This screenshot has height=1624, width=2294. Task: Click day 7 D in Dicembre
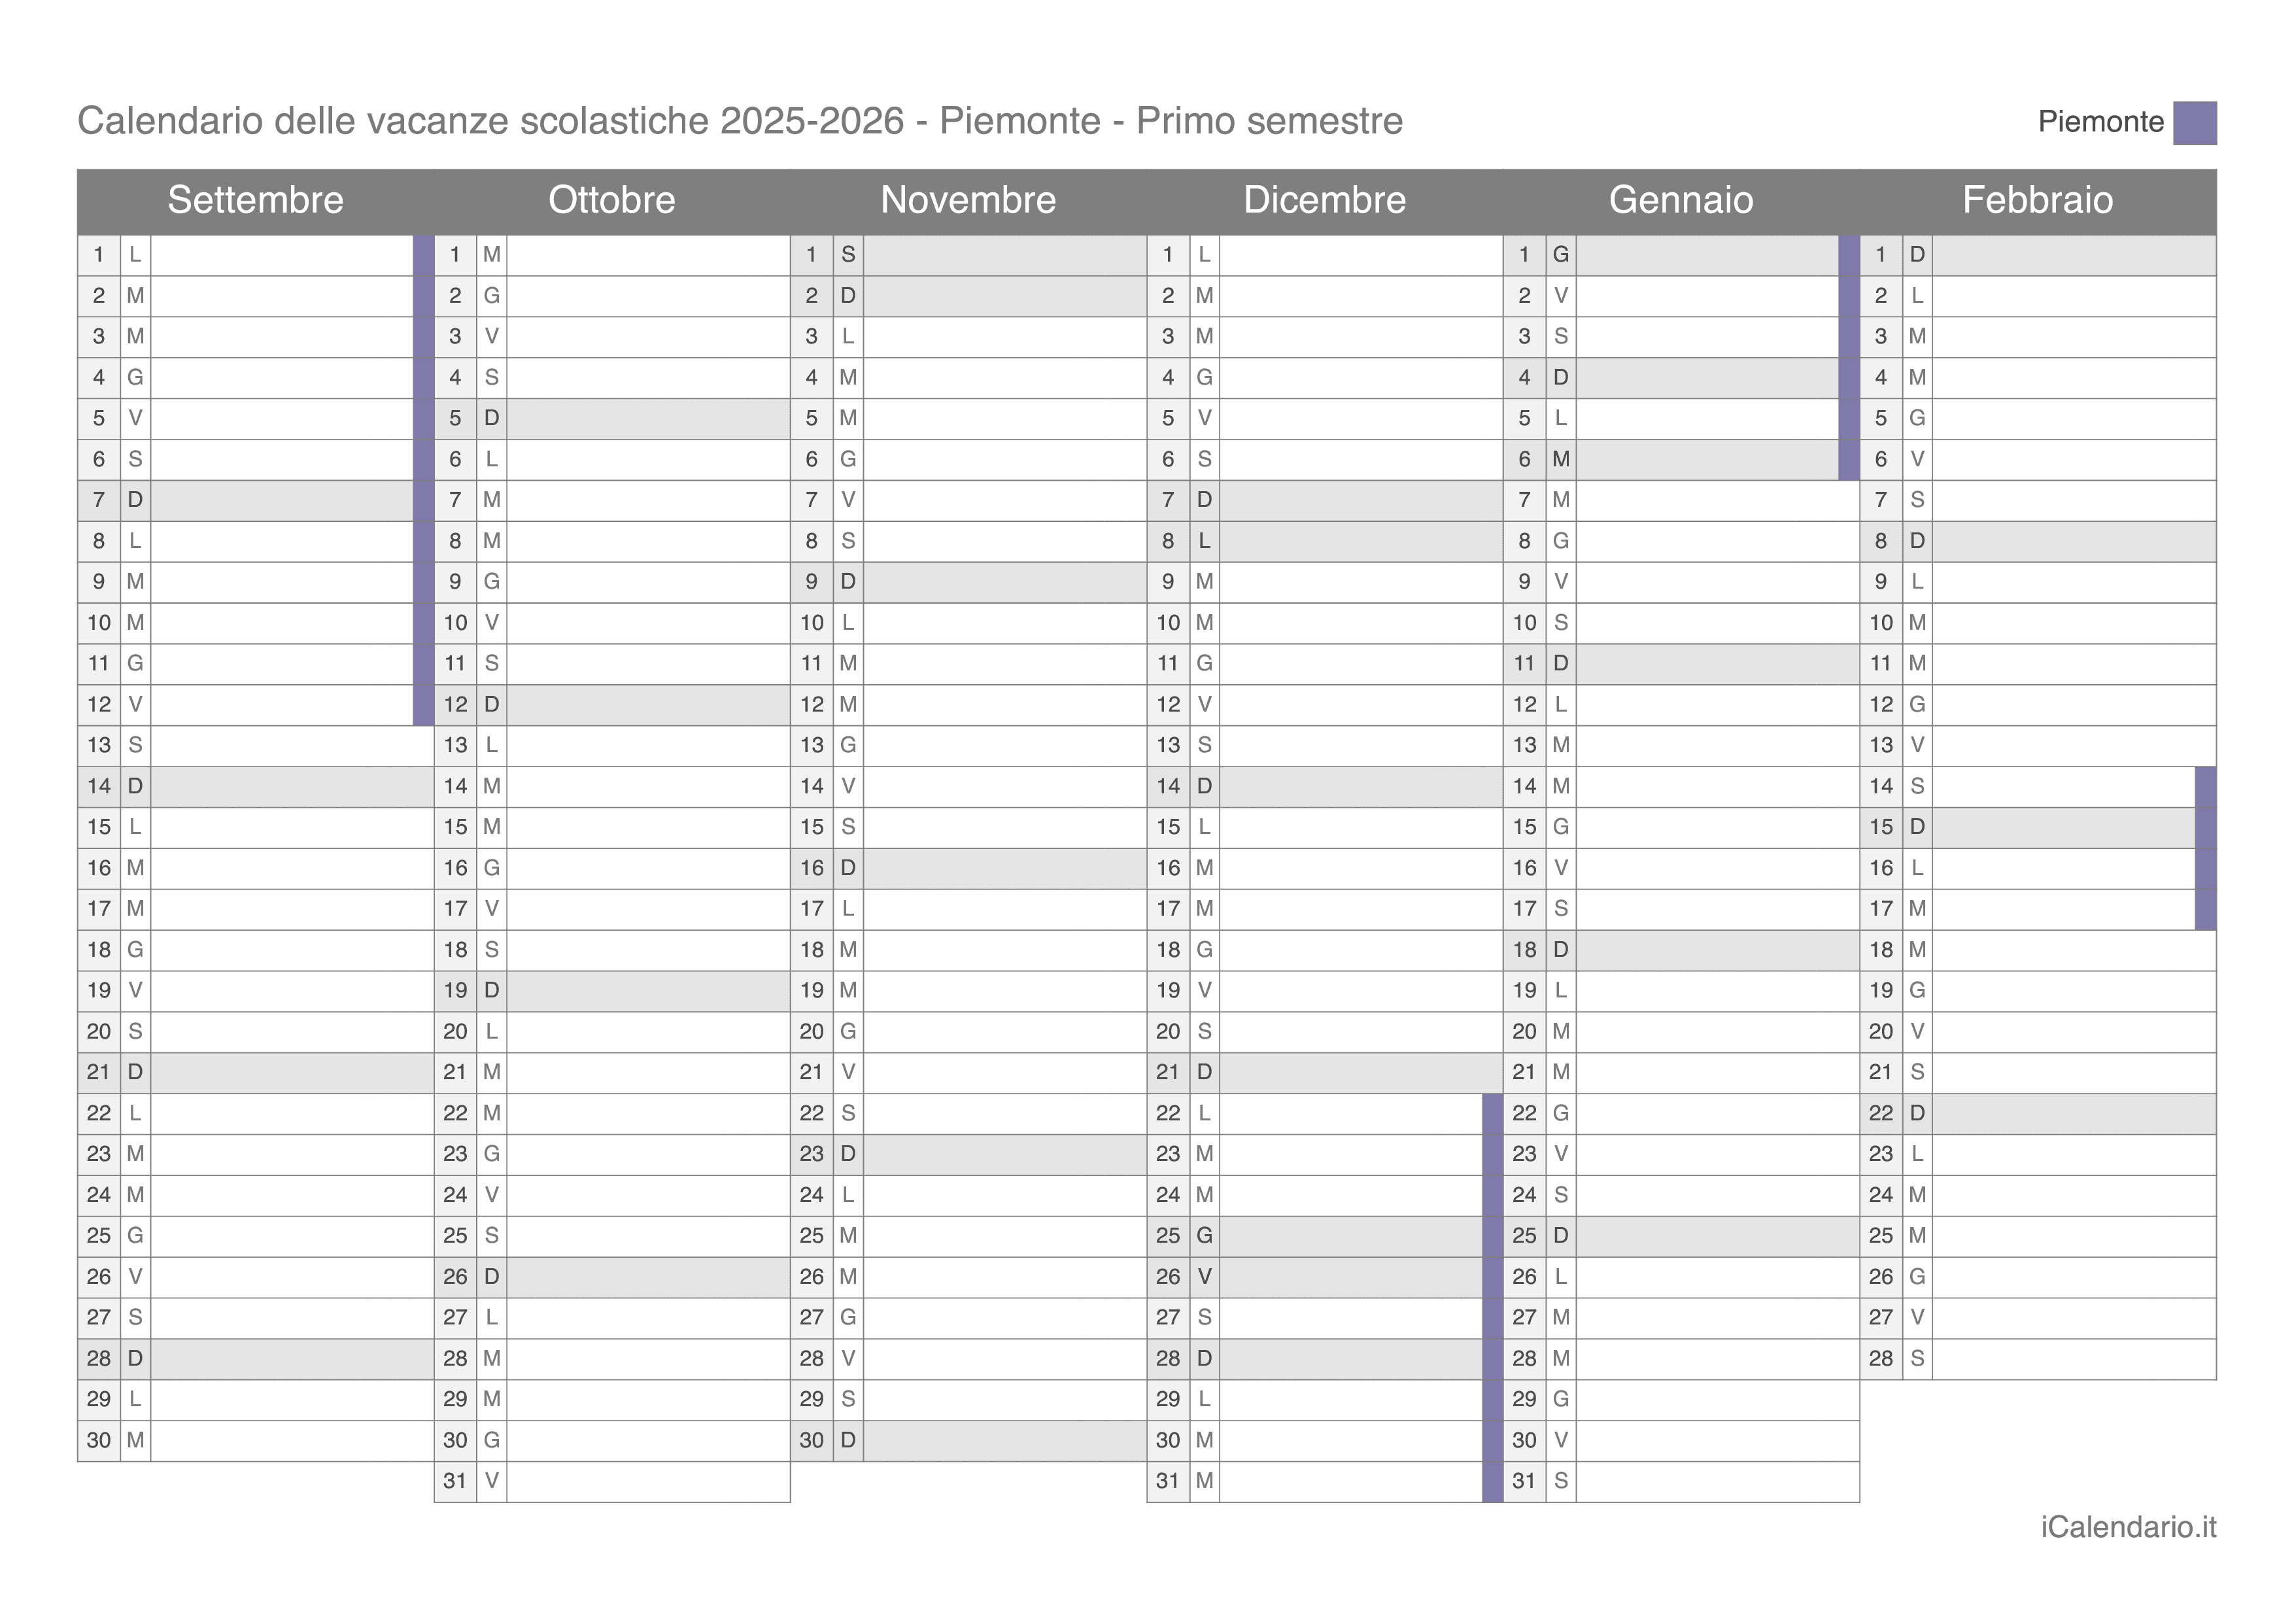pyautogui.click(x=1324, y=500)
